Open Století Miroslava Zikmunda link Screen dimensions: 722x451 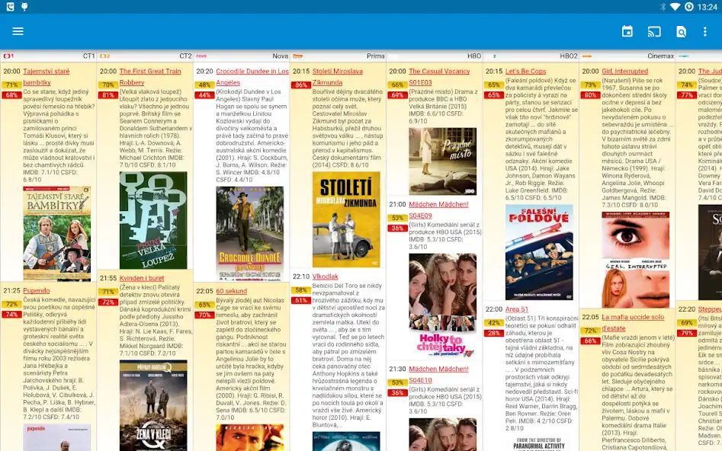point(338,77)
